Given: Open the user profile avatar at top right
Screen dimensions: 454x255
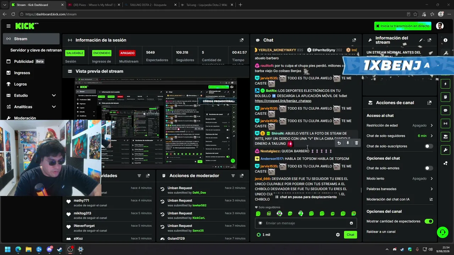Looking at the screenshot, I should coord(440,26).
